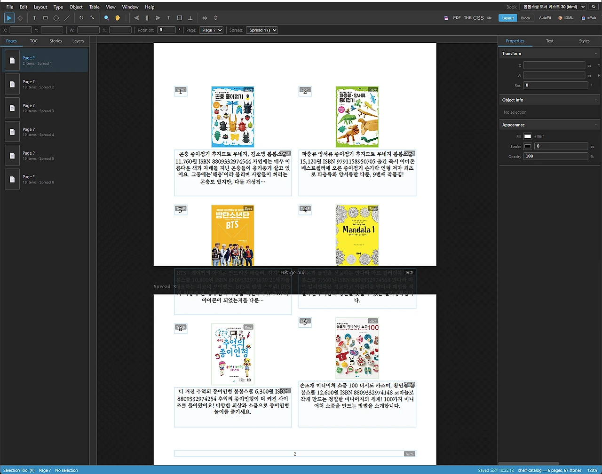Toggle the preview eye icon
Screen dimensions: 602x474
pos(489,18)
